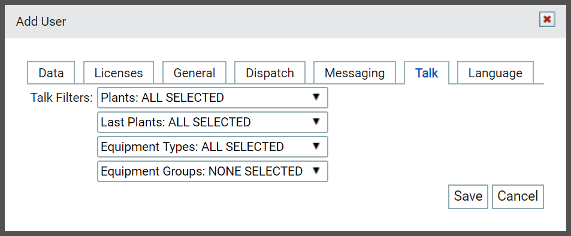571x236 pixels.
Task: Close the Add User dialog
Action: 547,20
